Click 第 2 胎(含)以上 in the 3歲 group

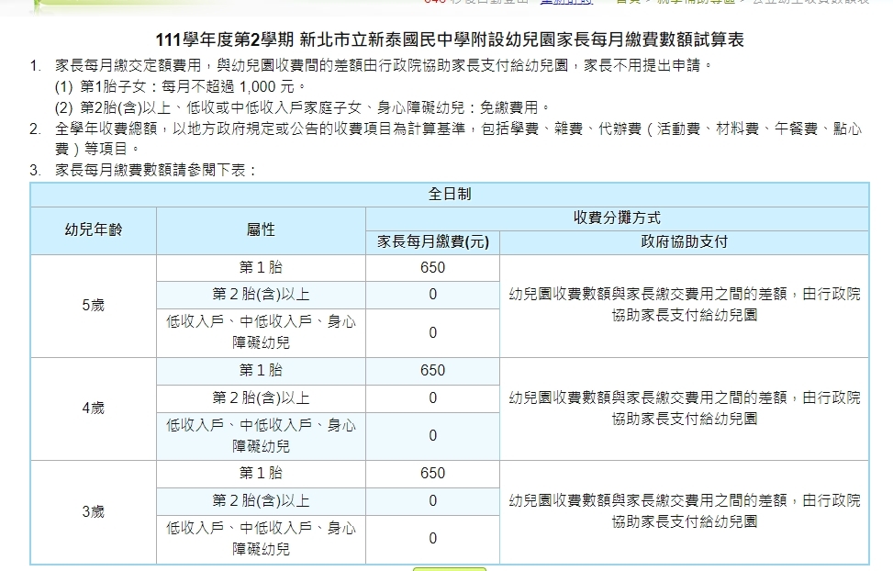261,501
